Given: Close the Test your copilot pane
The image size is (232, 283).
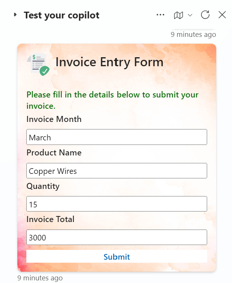Looking at the screenshot, I should click(x=222, y=15).
